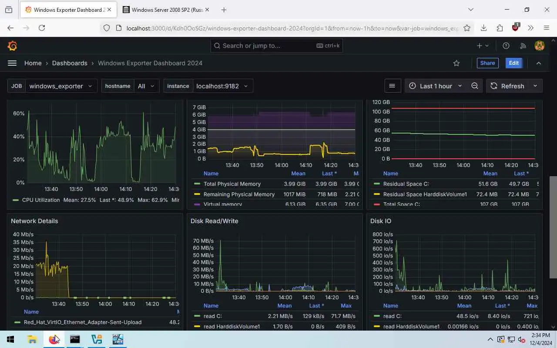This screenshot has height=348, width=557.
Task: Open Disk Read/Write panel title
Action: click(214, 221)
